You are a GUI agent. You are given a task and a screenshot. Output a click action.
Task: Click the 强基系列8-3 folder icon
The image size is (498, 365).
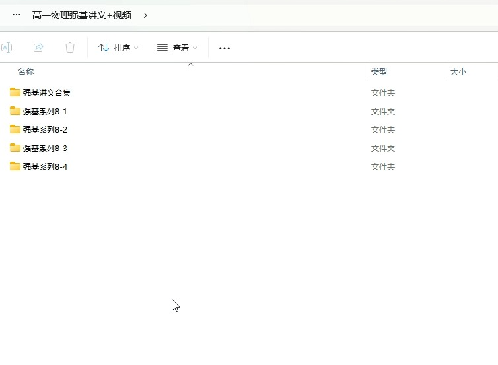click(15, 148)
